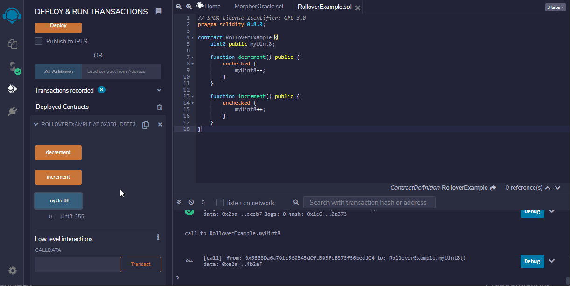The image size is (570, 286).
Task: Select the uint8: 255 result text
Action: [72, 217]
